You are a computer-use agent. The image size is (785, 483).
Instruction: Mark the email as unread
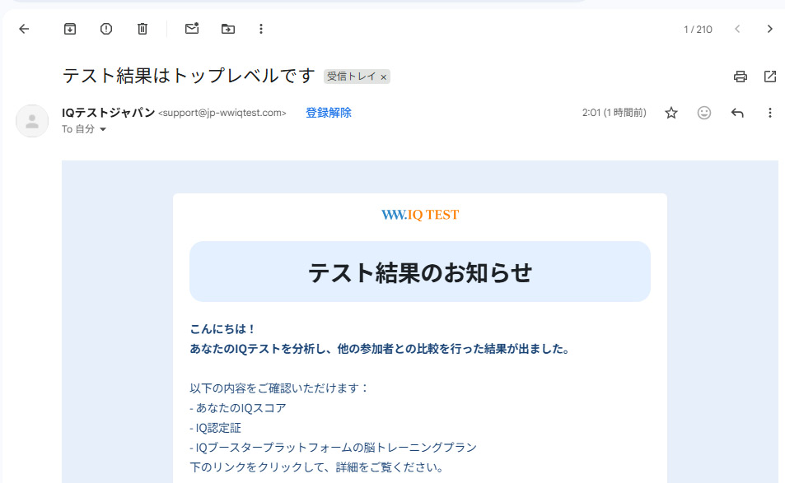(x=192, y=29)
